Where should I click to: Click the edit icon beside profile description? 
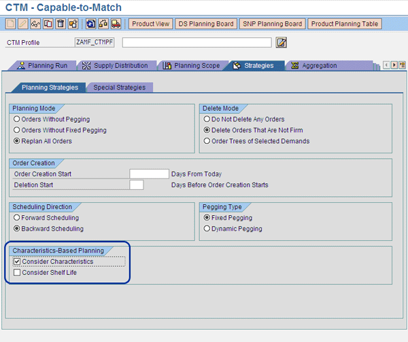tap(282, 43)
